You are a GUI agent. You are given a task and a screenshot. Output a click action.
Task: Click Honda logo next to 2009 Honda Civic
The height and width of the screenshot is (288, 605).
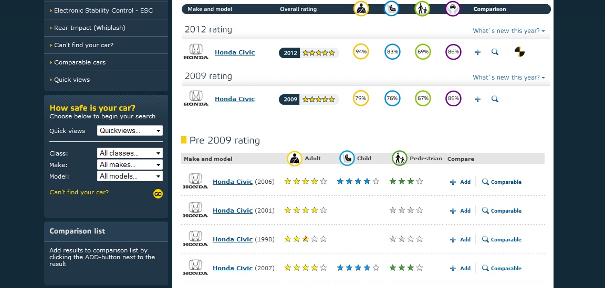point(195,98)
